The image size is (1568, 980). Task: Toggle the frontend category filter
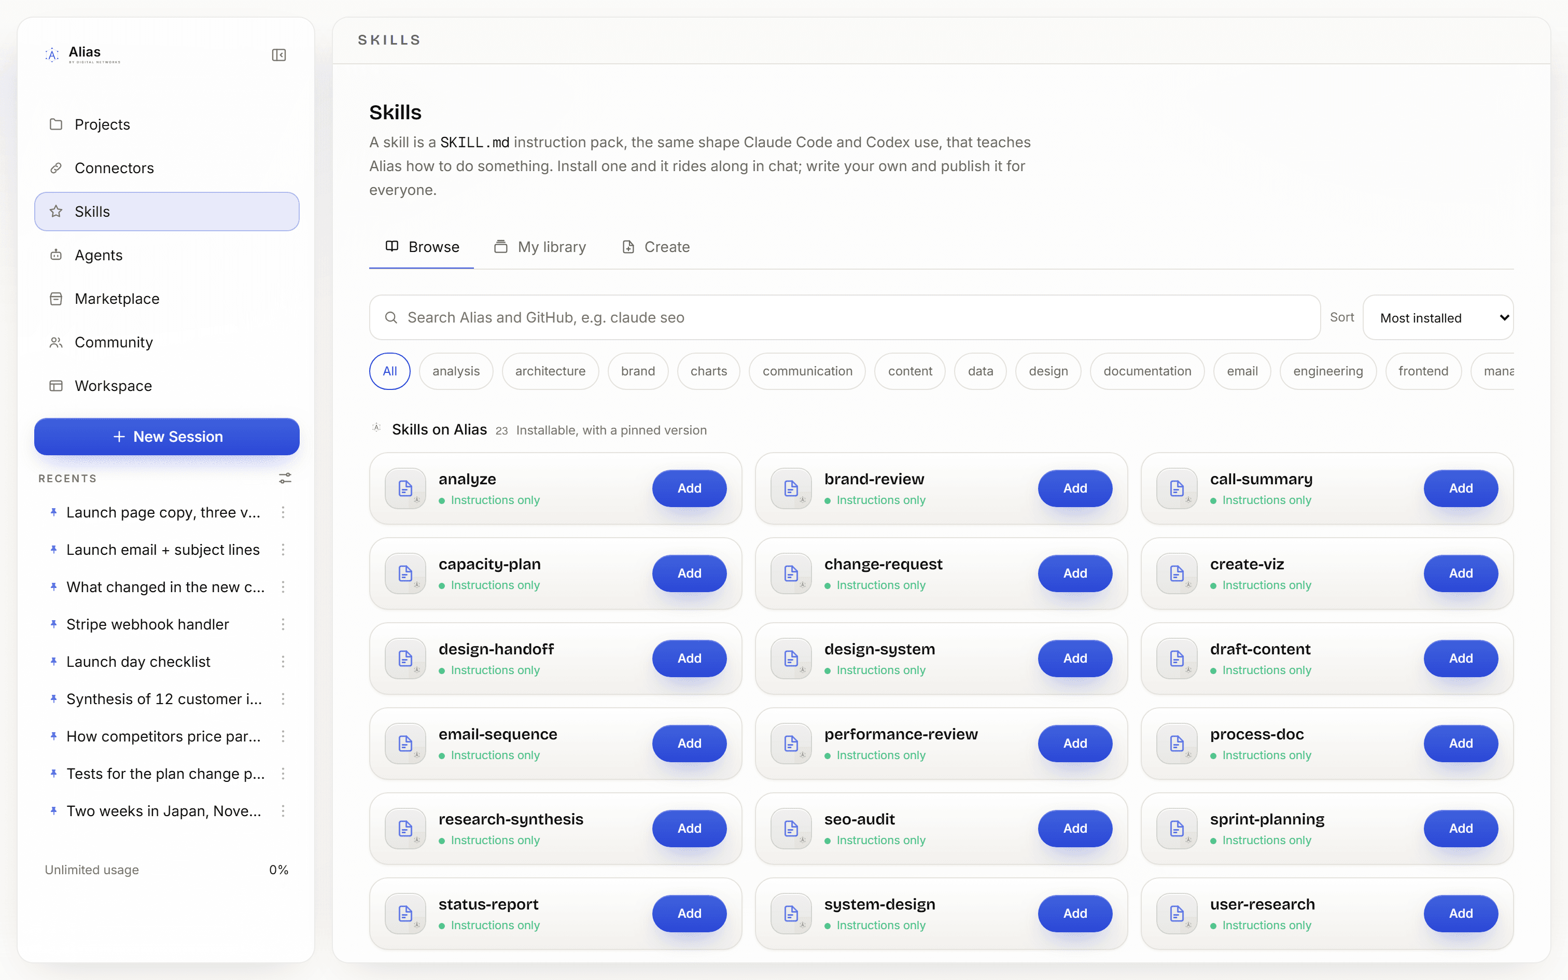pyautogui.click(x=1423, y=371)
